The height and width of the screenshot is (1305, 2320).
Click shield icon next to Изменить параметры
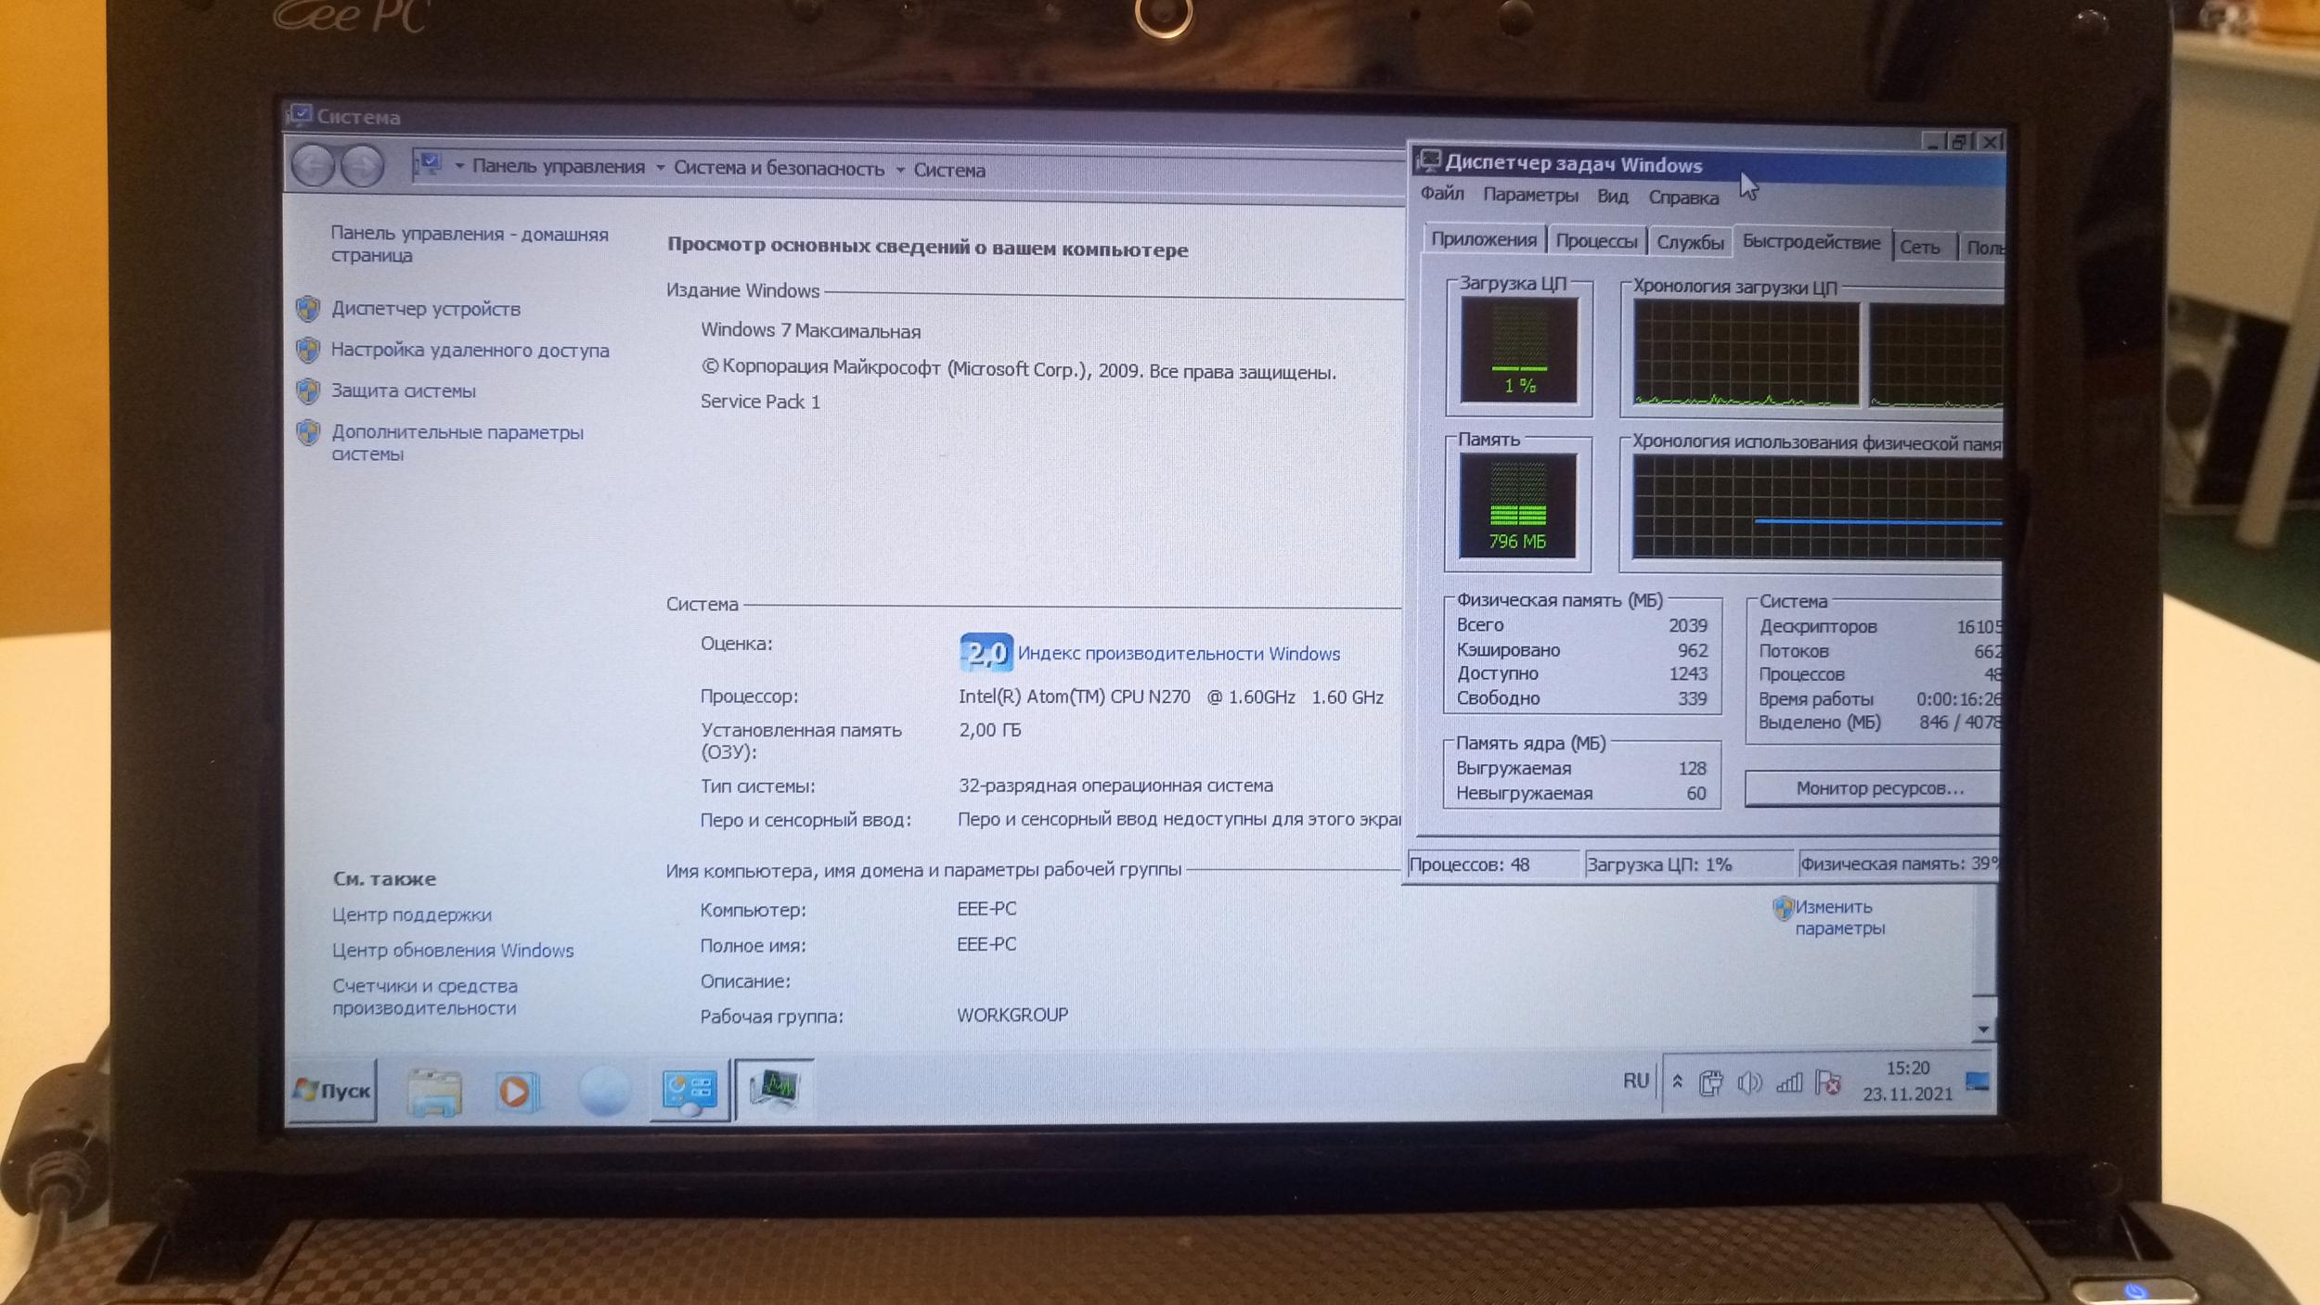[x=1782, y=907]
